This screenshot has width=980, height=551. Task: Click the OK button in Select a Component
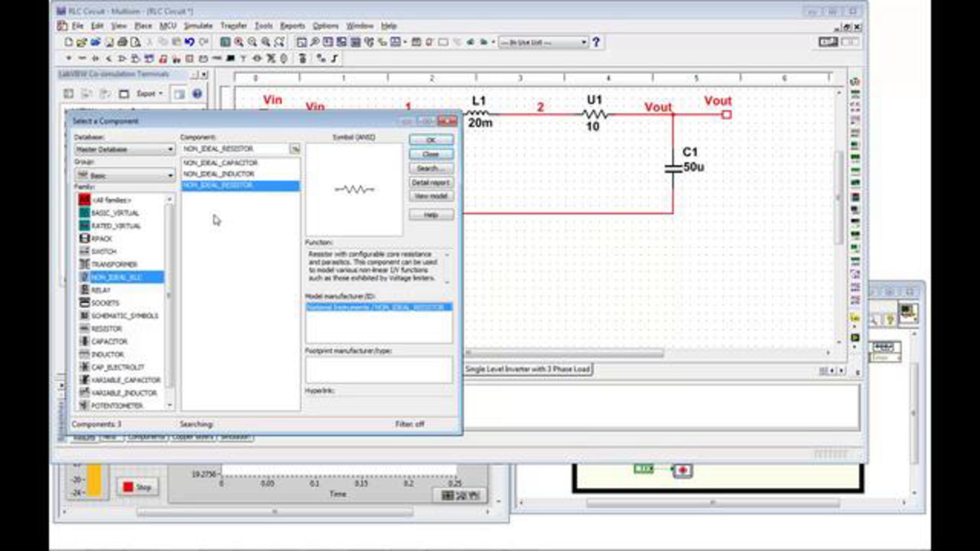pos(431,140)
